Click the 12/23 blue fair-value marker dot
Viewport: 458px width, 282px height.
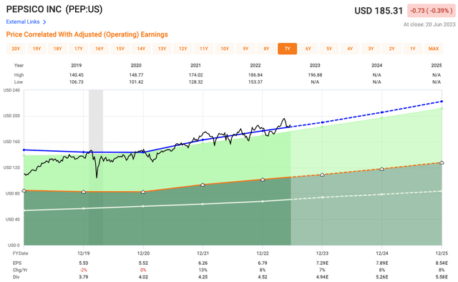point(322,122)
